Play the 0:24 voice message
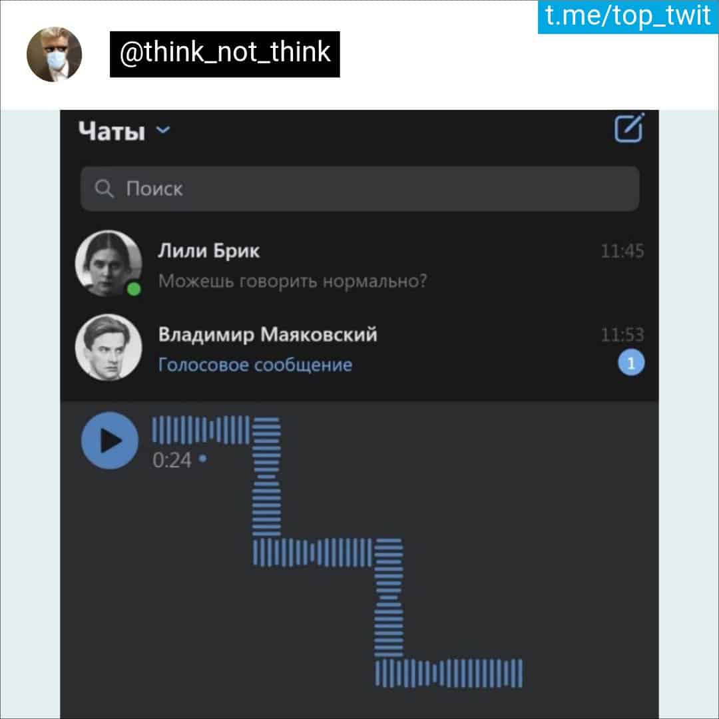 click(x=110, y=441)
